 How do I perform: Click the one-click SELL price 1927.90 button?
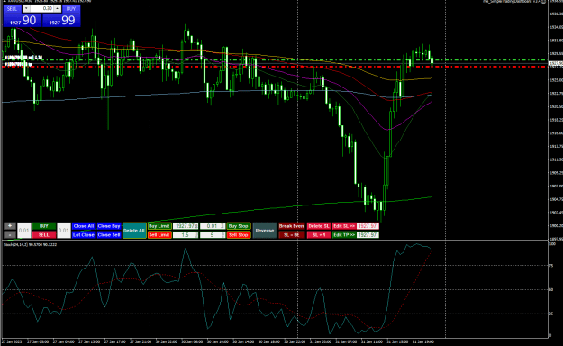pyautogui.click(x=23, y=20)
